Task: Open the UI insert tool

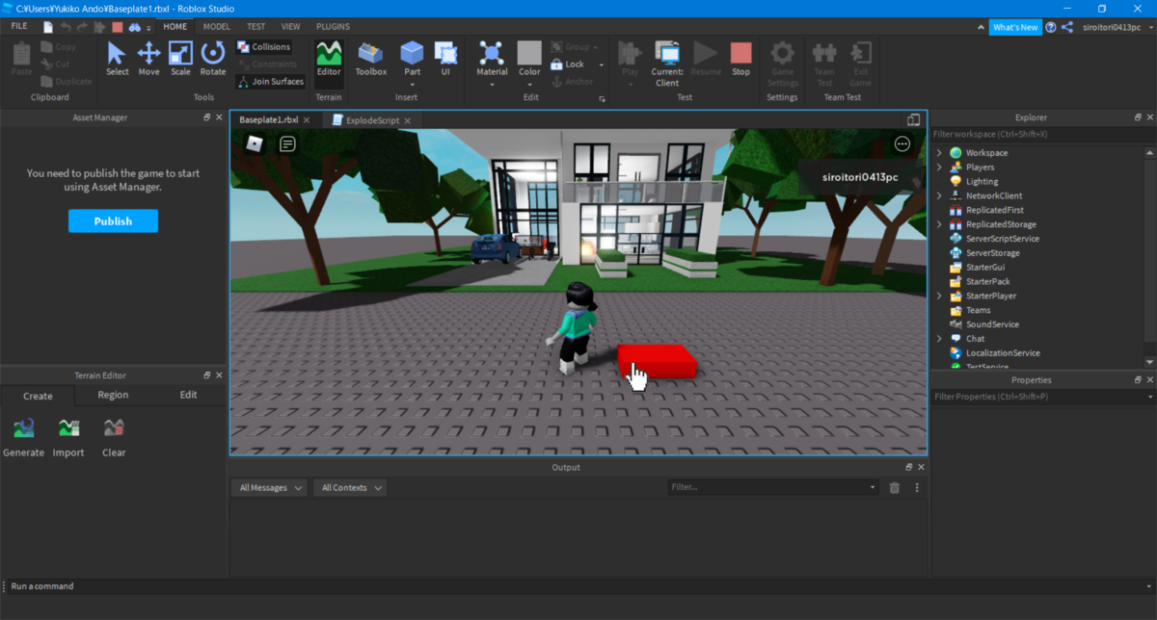Action: tap(445, 58)
